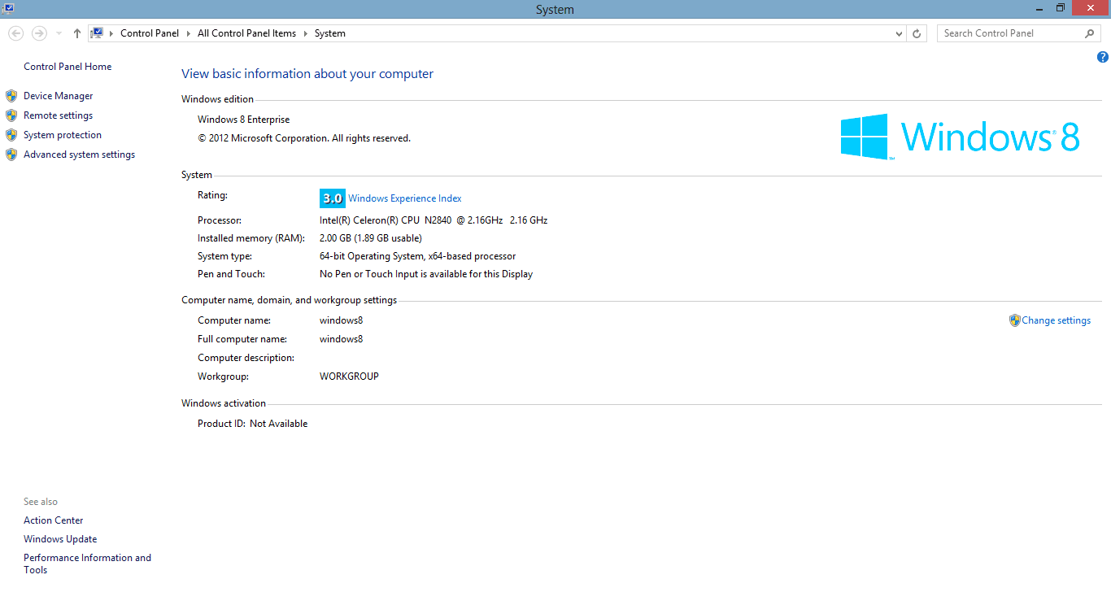This screenshot has width=1111, height=592.
Task: Select the Intel Celeron N2840 processor value
Action: click(434, 220)
